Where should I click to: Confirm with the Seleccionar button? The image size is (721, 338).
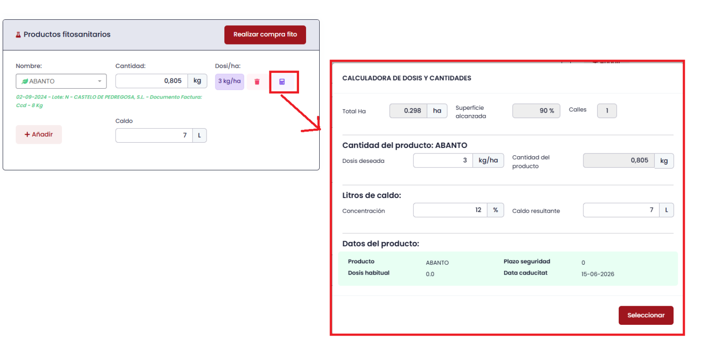pyautogui.click(x=645, y=315)
